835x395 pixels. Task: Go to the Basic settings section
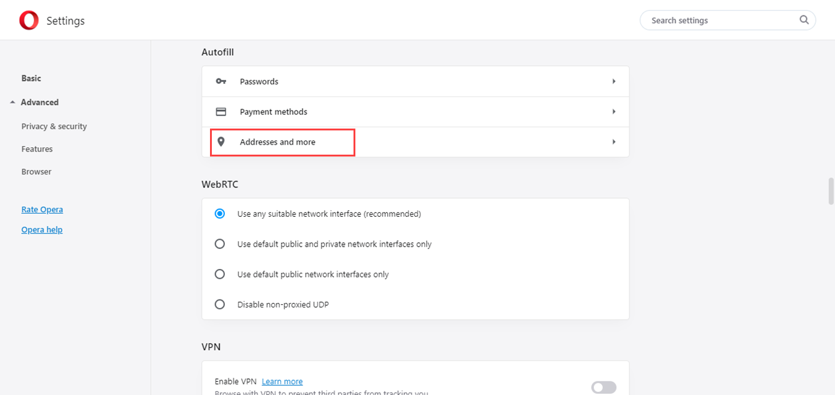[31, 78]
